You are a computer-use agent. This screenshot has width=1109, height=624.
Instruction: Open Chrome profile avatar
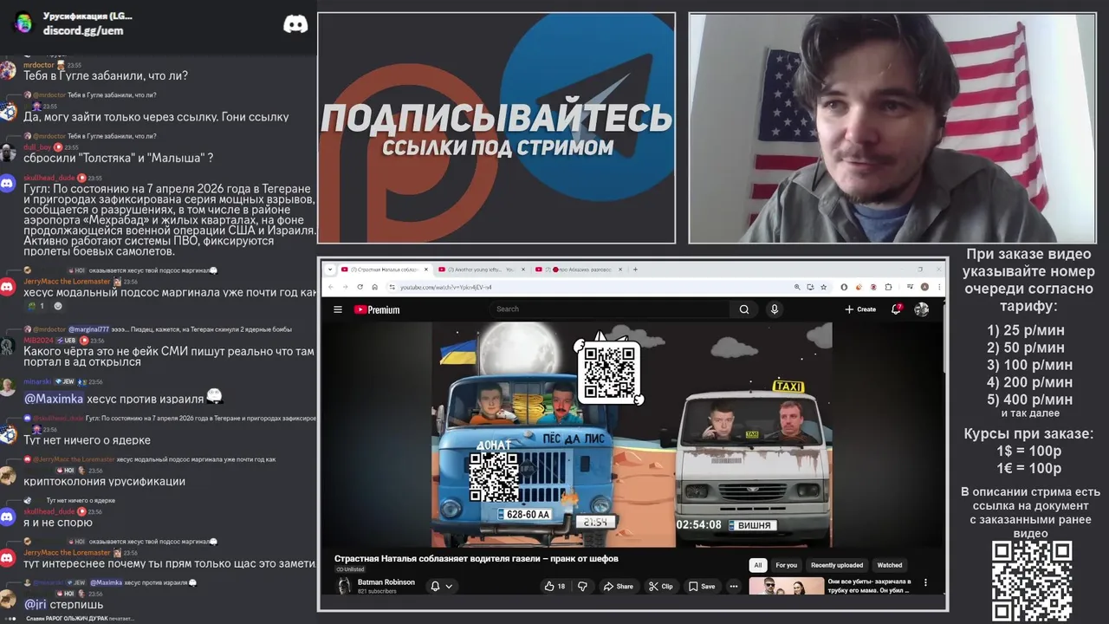924,287
